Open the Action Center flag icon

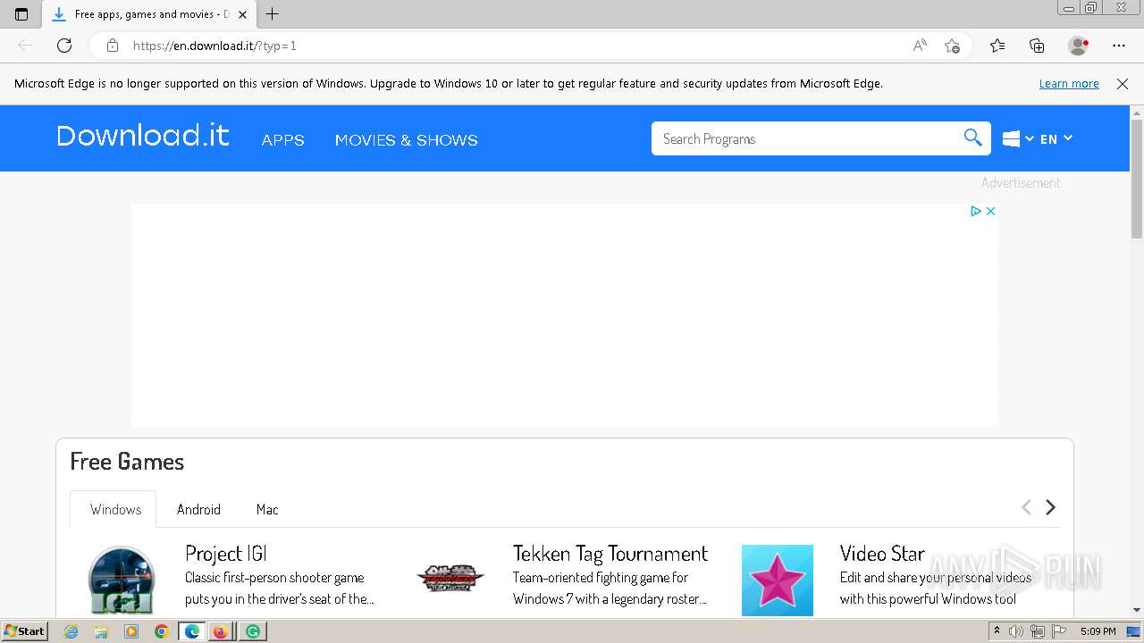pos(1059,631)
